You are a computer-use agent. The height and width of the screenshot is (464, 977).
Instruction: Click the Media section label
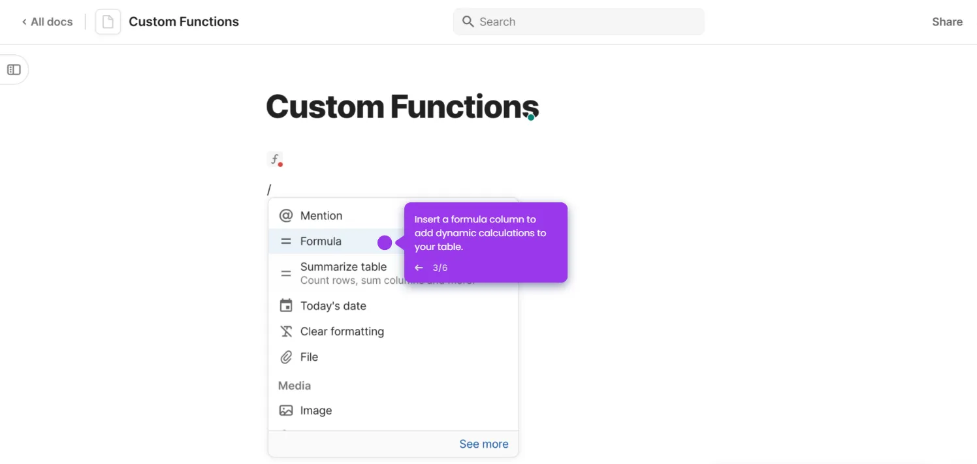pyautogui.click(x=295, y=386)
